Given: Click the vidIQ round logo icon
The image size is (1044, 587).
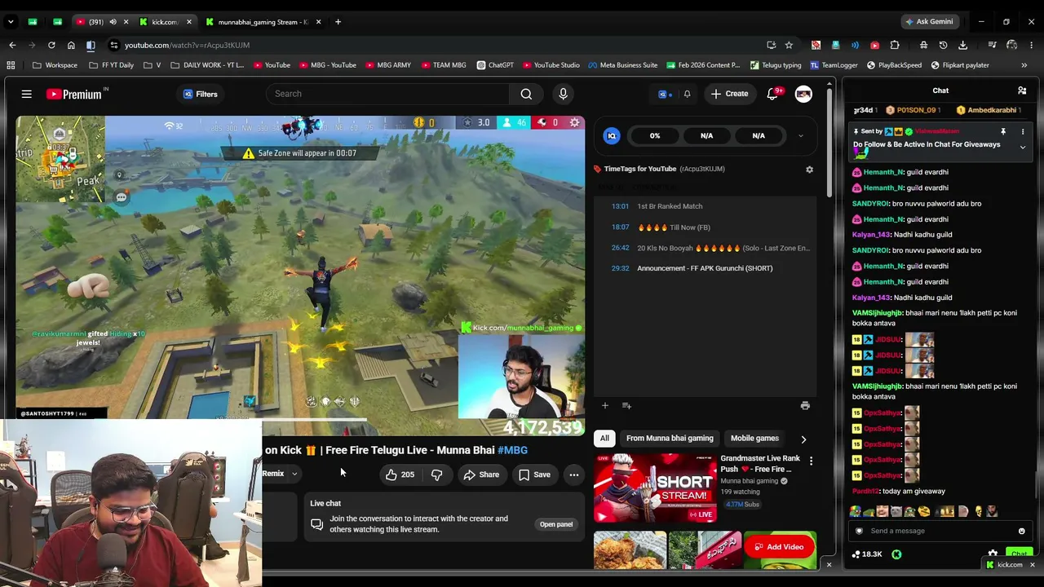Looking at the screenshot, I should coord(612,136).
